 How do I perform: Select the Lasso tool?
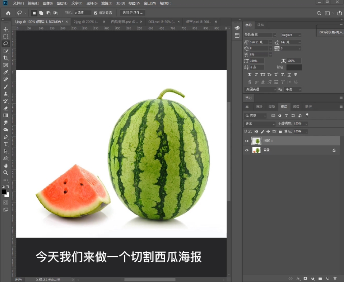pos(5,43)
